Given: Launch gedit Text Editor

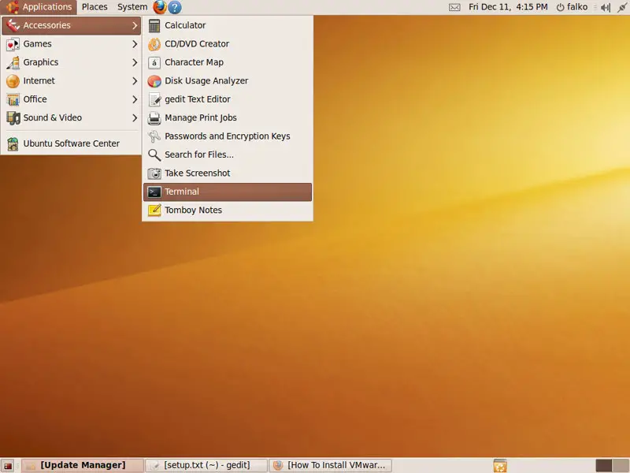Looking at the screenshot, I should [x=228, y=99].
